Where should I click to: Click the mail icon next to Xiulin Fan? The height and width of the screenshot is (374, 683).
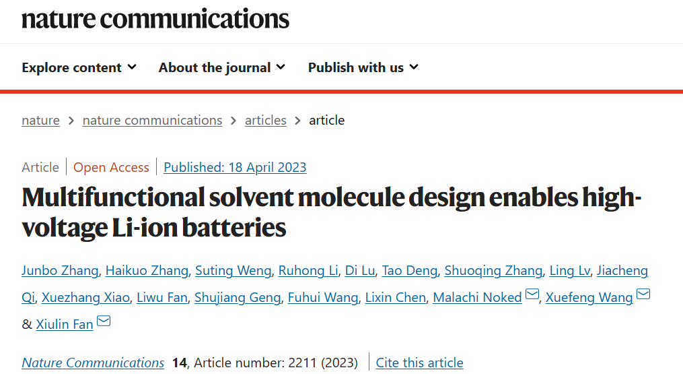coord(104,321)
